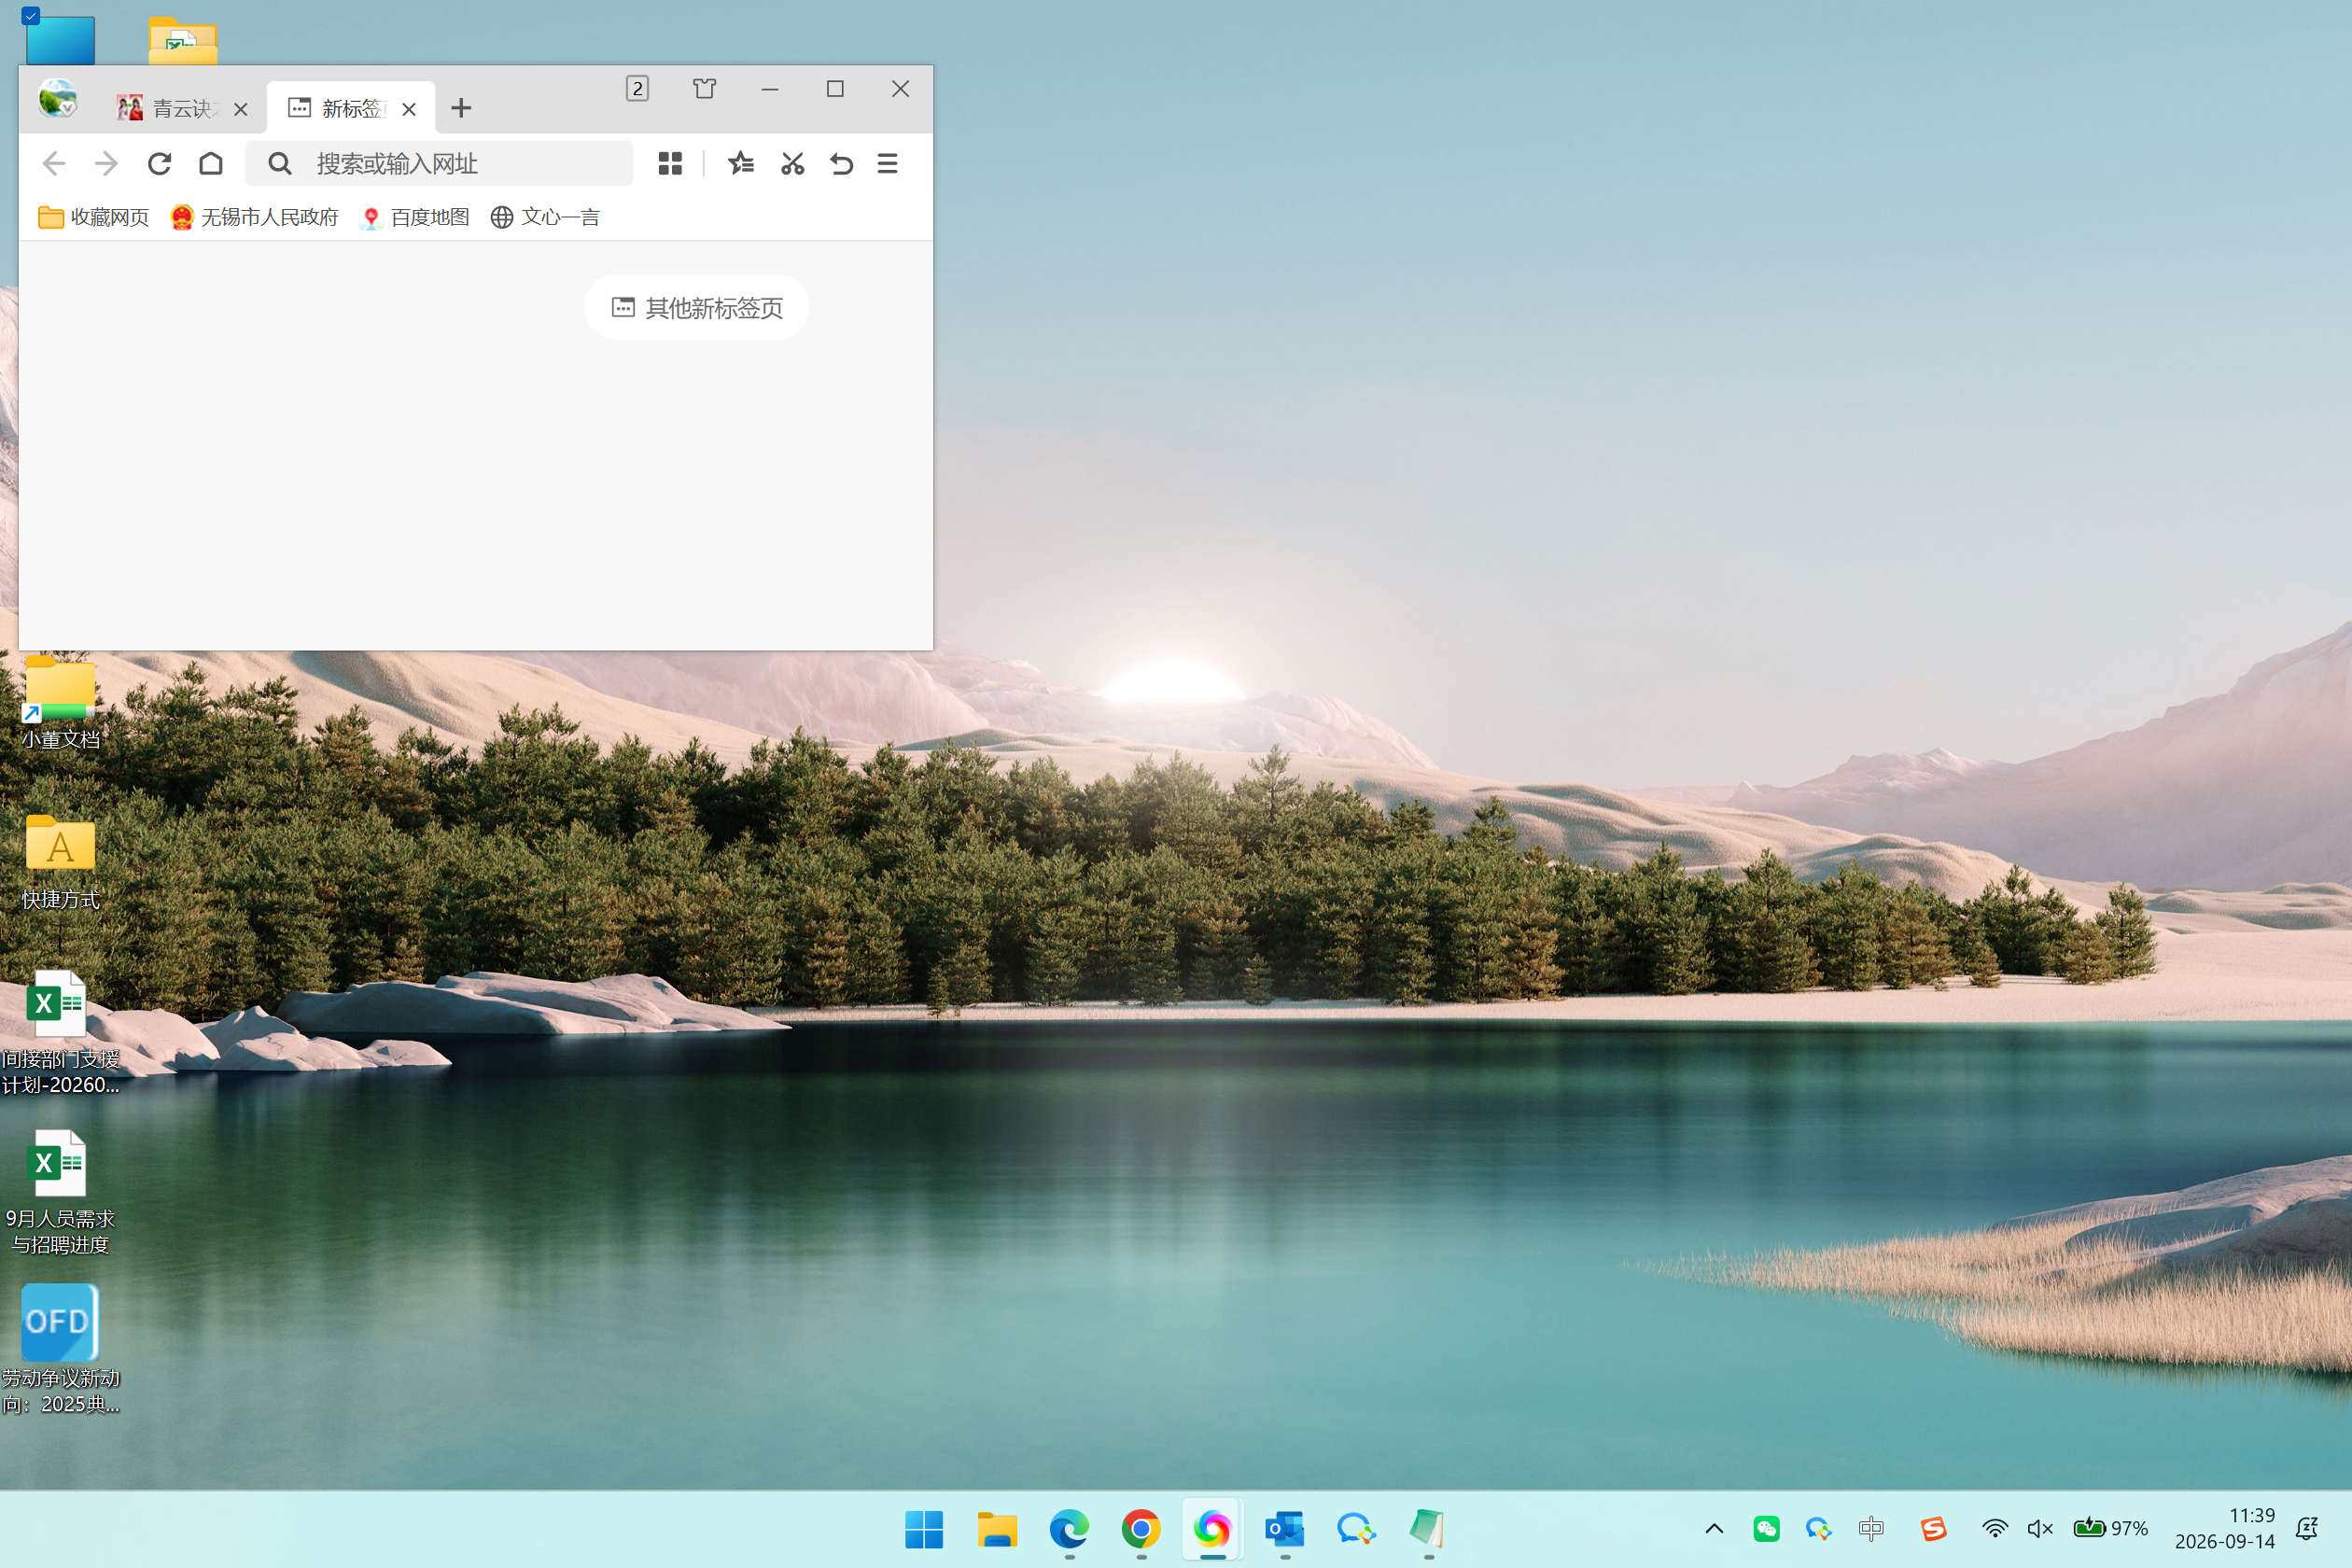This screenshot has height=1568, width=2352.
Task: Click the browser back arrow
Action: (x=54, y=163)
